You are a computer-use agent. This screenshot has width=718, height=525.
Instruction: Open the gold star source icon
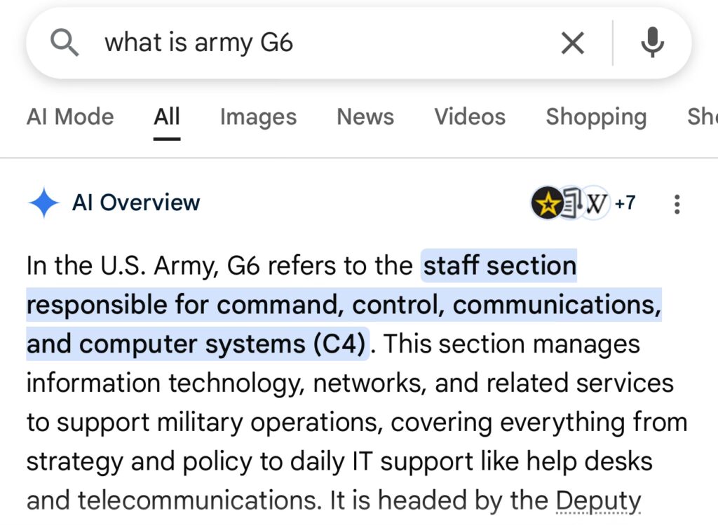point(547,204)
